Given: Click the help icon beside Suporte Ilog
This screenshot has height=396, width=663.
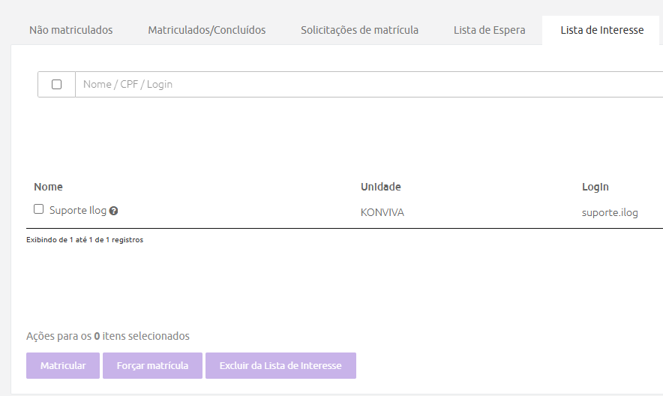Looking at the screenshot, I should point(113,211).
